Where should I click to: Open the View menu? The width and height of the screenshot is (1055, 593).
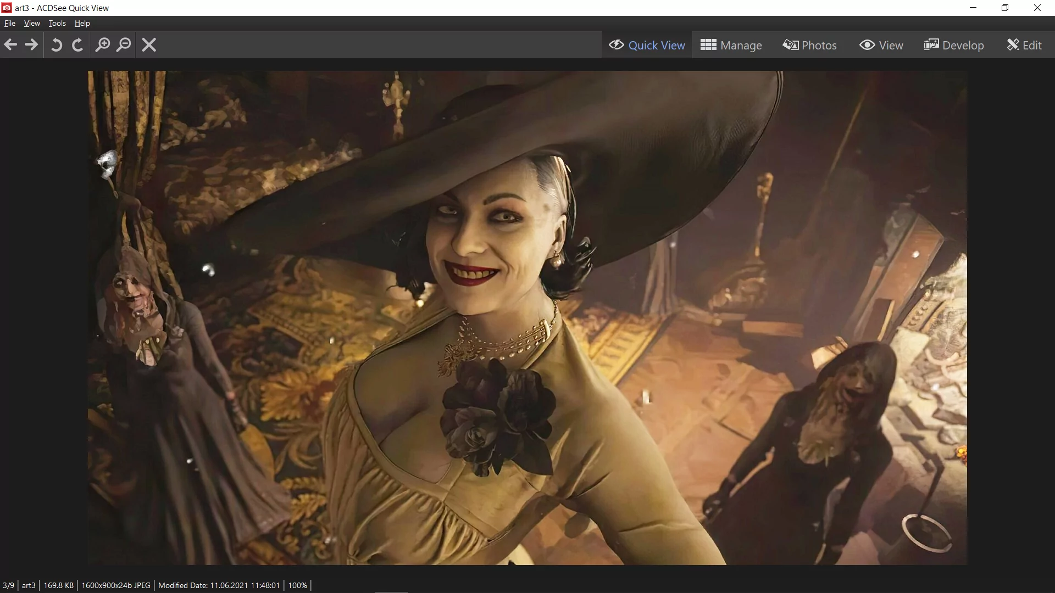point(32,23)
